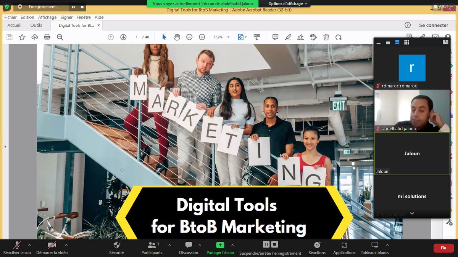
Task: Open the Affichage menu
Action: point(47,17)
